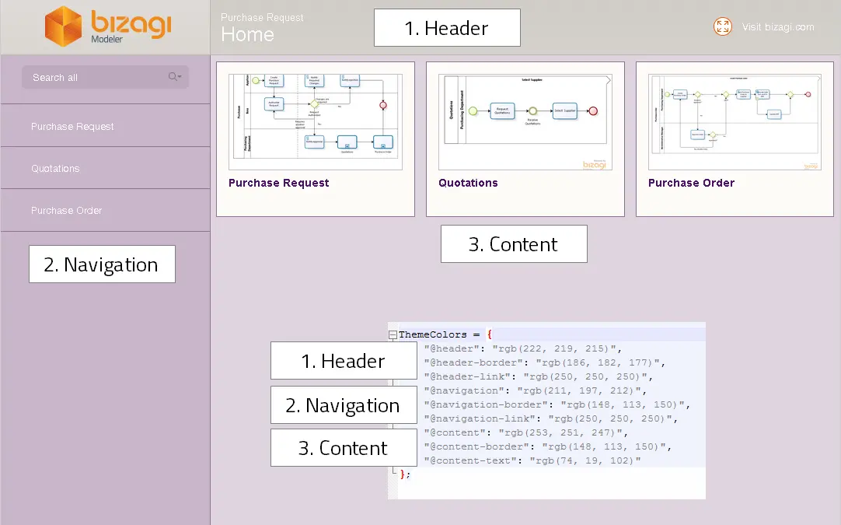Click the orange cube in Bizagi logo
Screen dimensions: 841x525
63,26
